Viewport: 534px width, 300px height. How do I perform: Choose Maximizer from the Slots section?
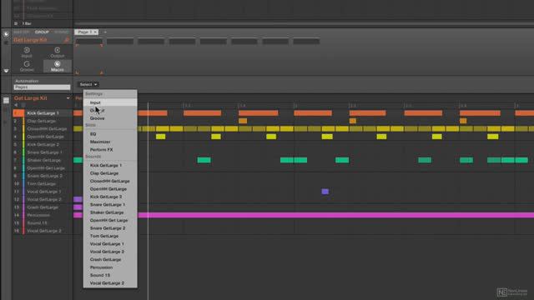110,142
